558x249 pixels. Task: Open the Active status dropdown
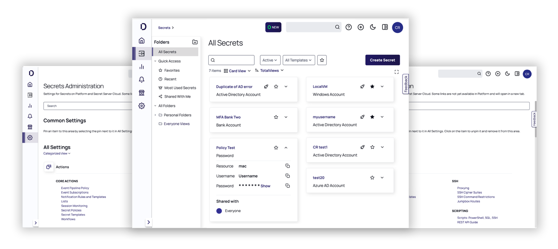(x=270, y=60)
